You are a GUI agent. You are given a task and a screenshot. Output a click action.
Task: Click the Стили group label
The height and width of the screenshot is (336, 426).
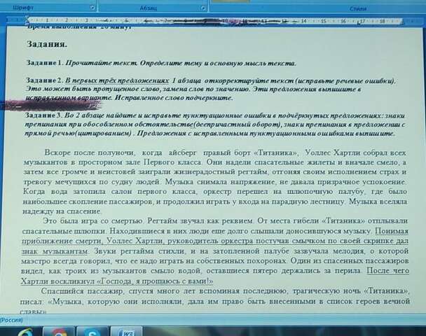(x=358, y=8)
